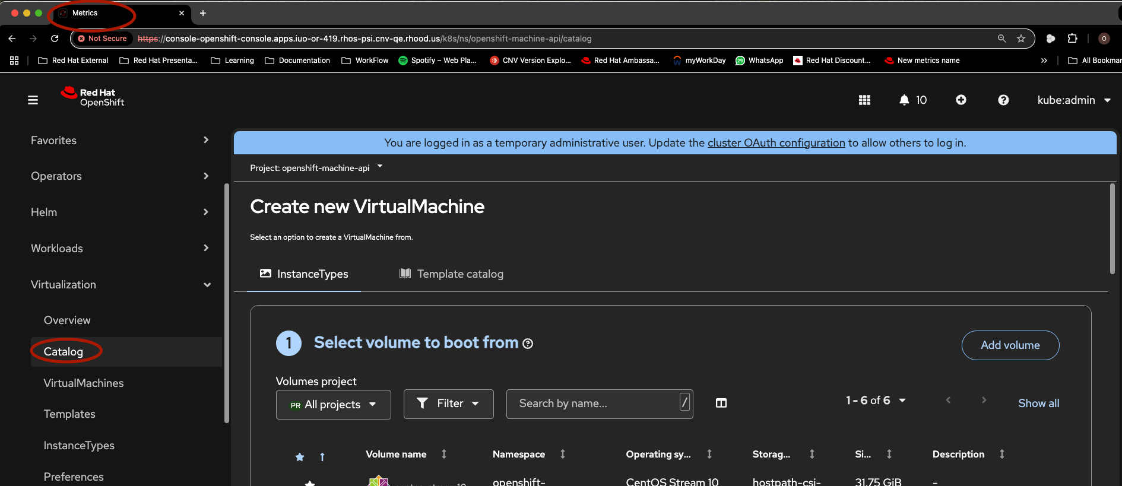Click the main page vertical scrollbar

(1113, 228)
